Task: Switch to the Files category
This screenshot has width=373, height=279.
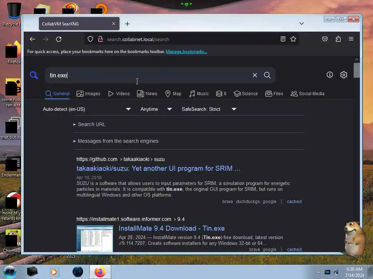Action: coord(274,93)
